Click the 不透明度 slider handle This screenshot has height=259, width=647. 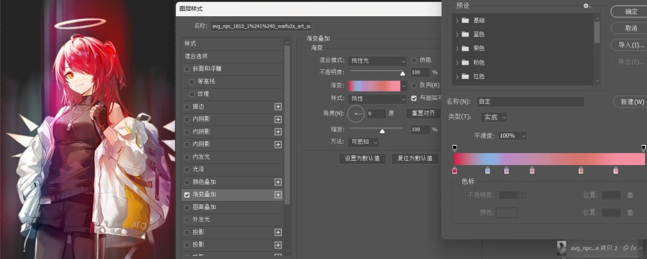pyautogui.click(x=403, y=74)
